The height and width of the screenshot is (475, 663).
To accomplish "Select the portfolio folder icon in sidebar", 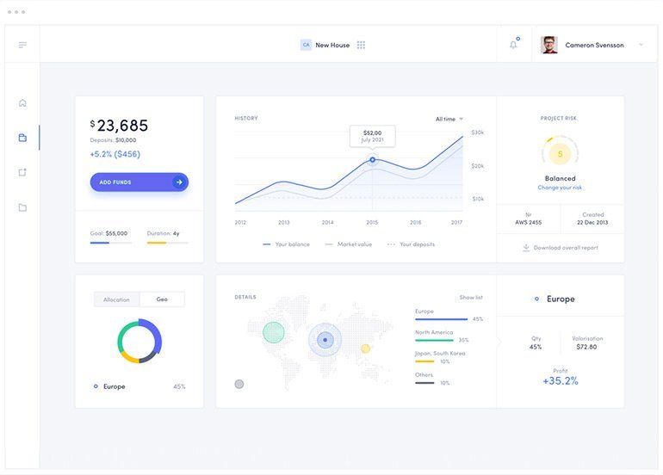I will tap(22, 138).
